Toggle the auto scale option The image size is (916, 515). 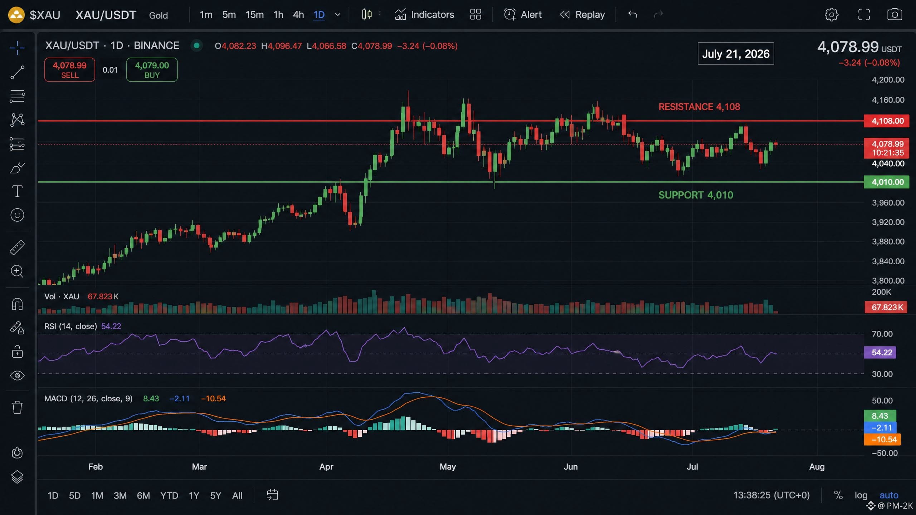[889, 495]
